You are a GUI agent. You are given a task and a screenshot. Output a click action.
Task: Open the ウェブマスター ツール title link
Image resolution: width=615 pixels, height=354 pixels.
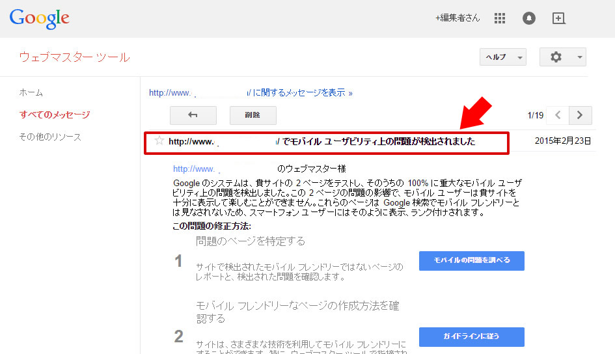(x=75, y=57)
